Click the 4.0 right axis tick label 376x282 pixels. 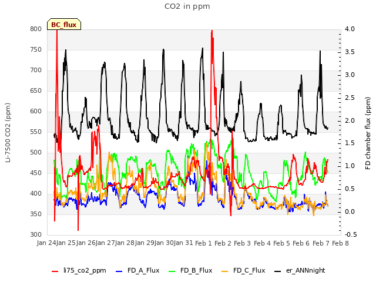tap(350, 29)
